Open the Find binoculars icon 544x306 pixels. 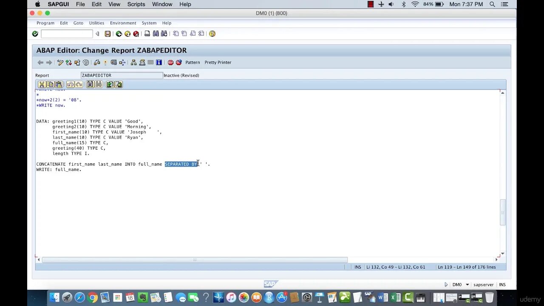tap(156, 34)
